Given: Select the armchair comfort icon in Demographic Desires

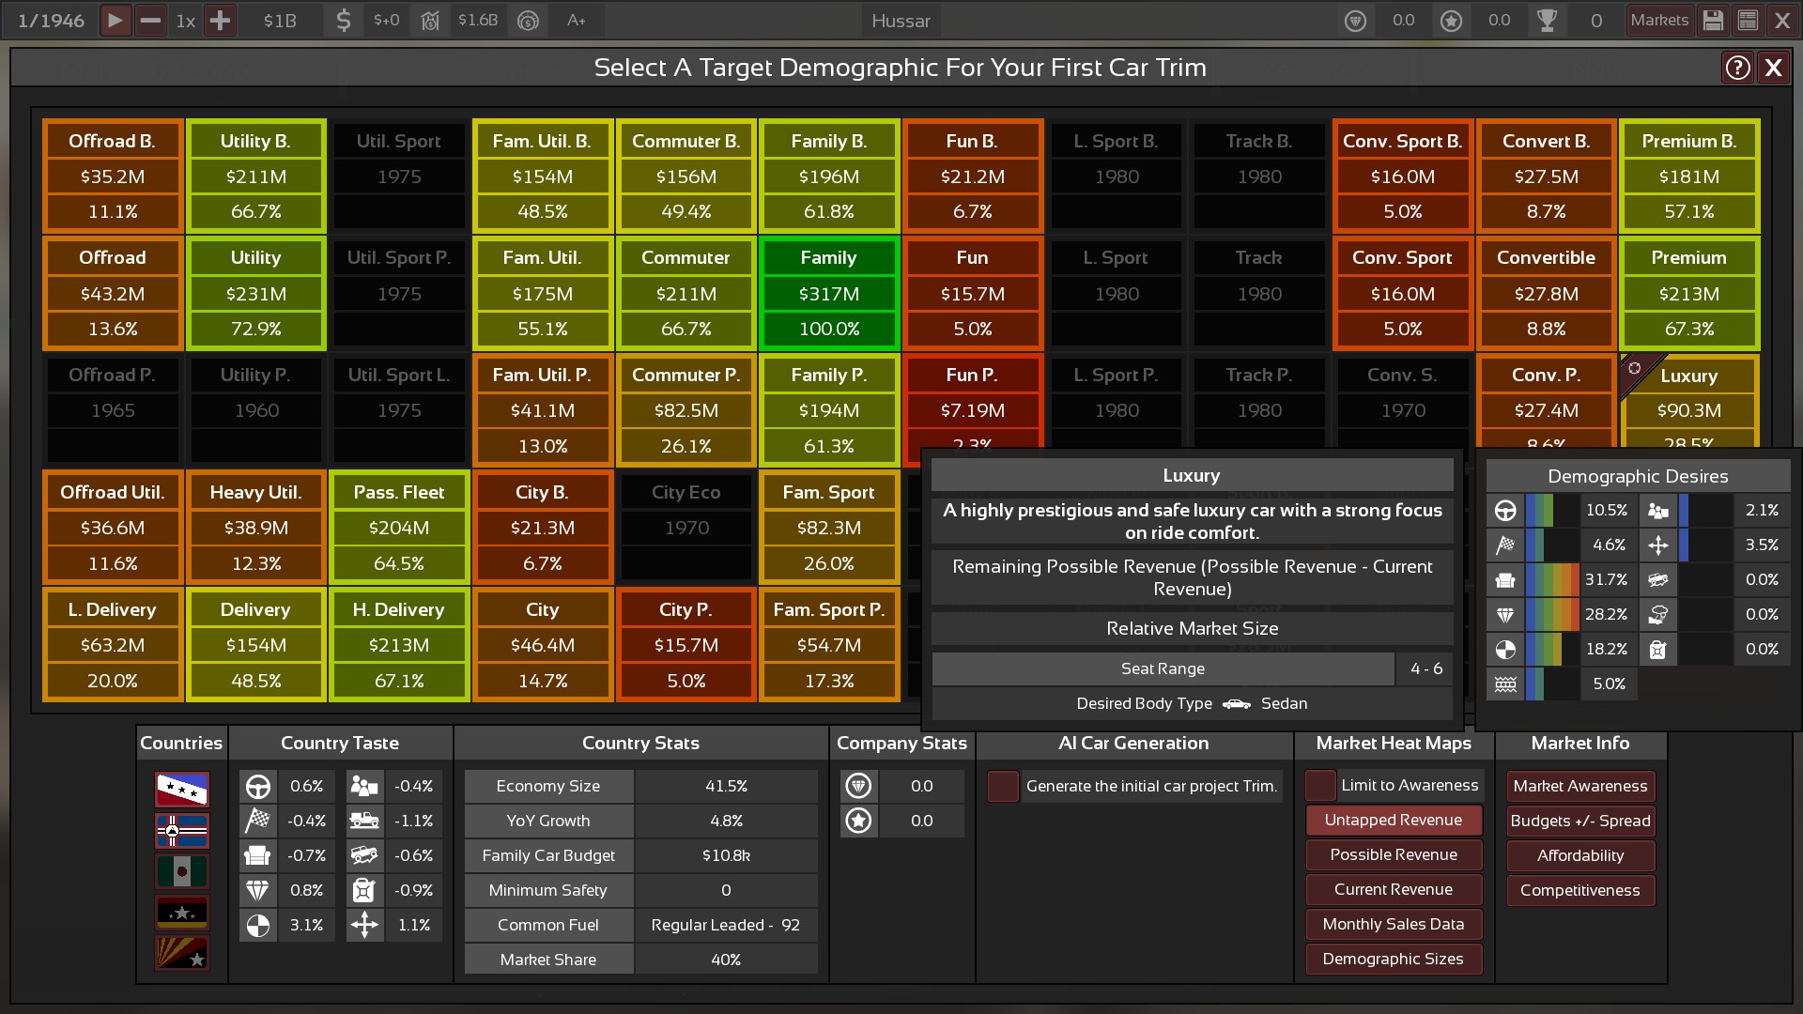Looking at the screenshot, I should pos(1506,580).
